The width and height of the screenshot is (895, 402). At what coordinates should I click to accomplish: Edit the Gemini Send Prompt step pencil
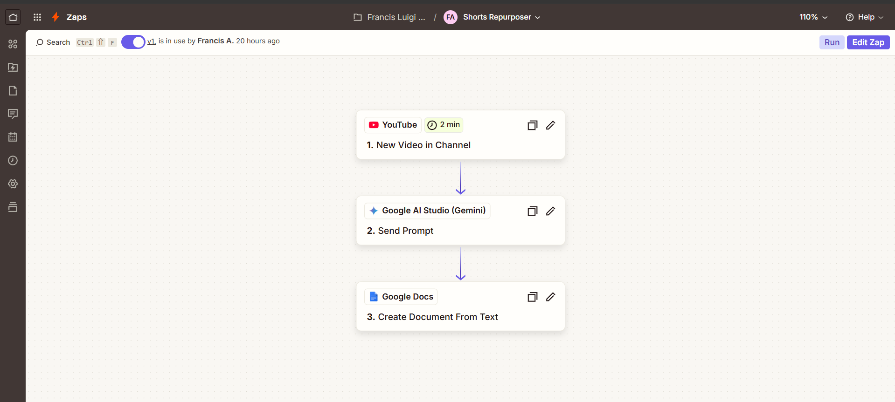click(x=551, y=211)
